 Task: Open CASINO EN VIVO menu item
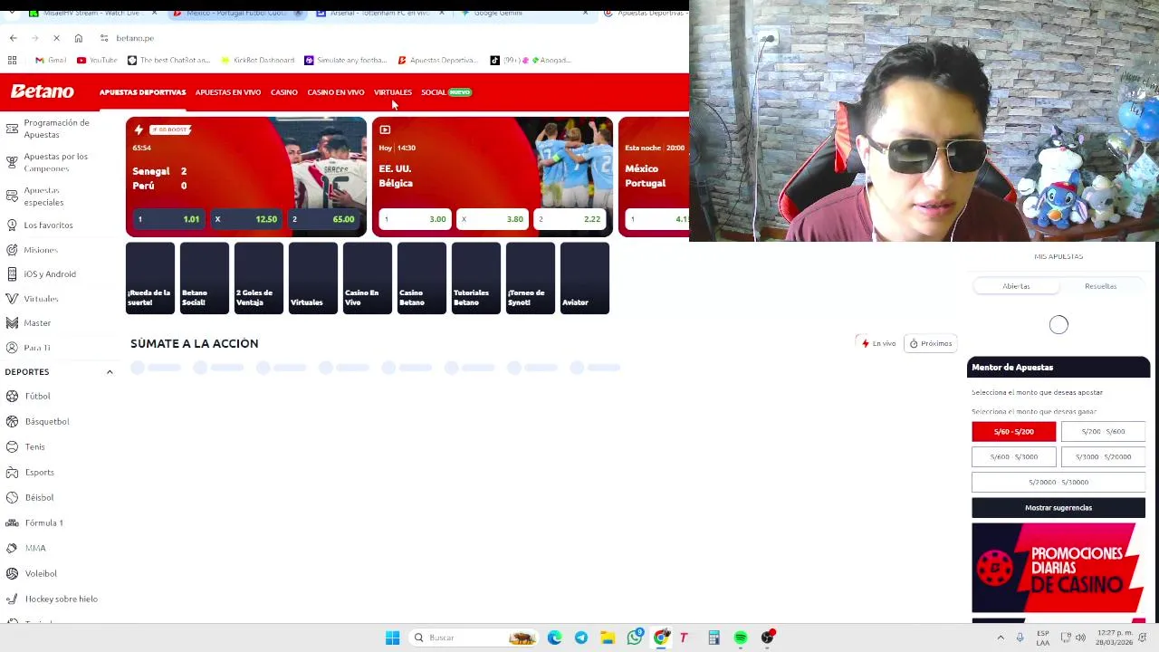pyautogui.click(x=335, y=92)
